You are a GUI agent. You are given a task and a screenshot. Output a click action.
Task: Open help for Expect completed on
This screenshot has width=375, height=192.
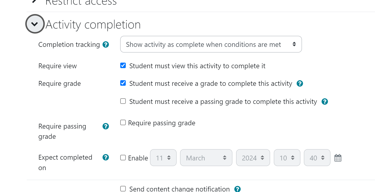coord(106,157)
